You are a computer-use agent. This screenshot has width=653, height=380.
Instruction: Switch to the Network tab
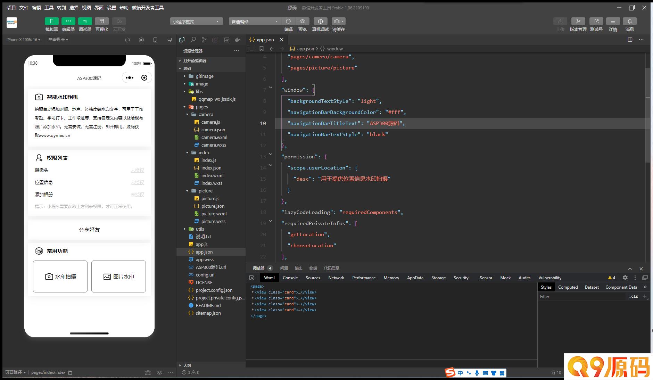click(336, 278)
